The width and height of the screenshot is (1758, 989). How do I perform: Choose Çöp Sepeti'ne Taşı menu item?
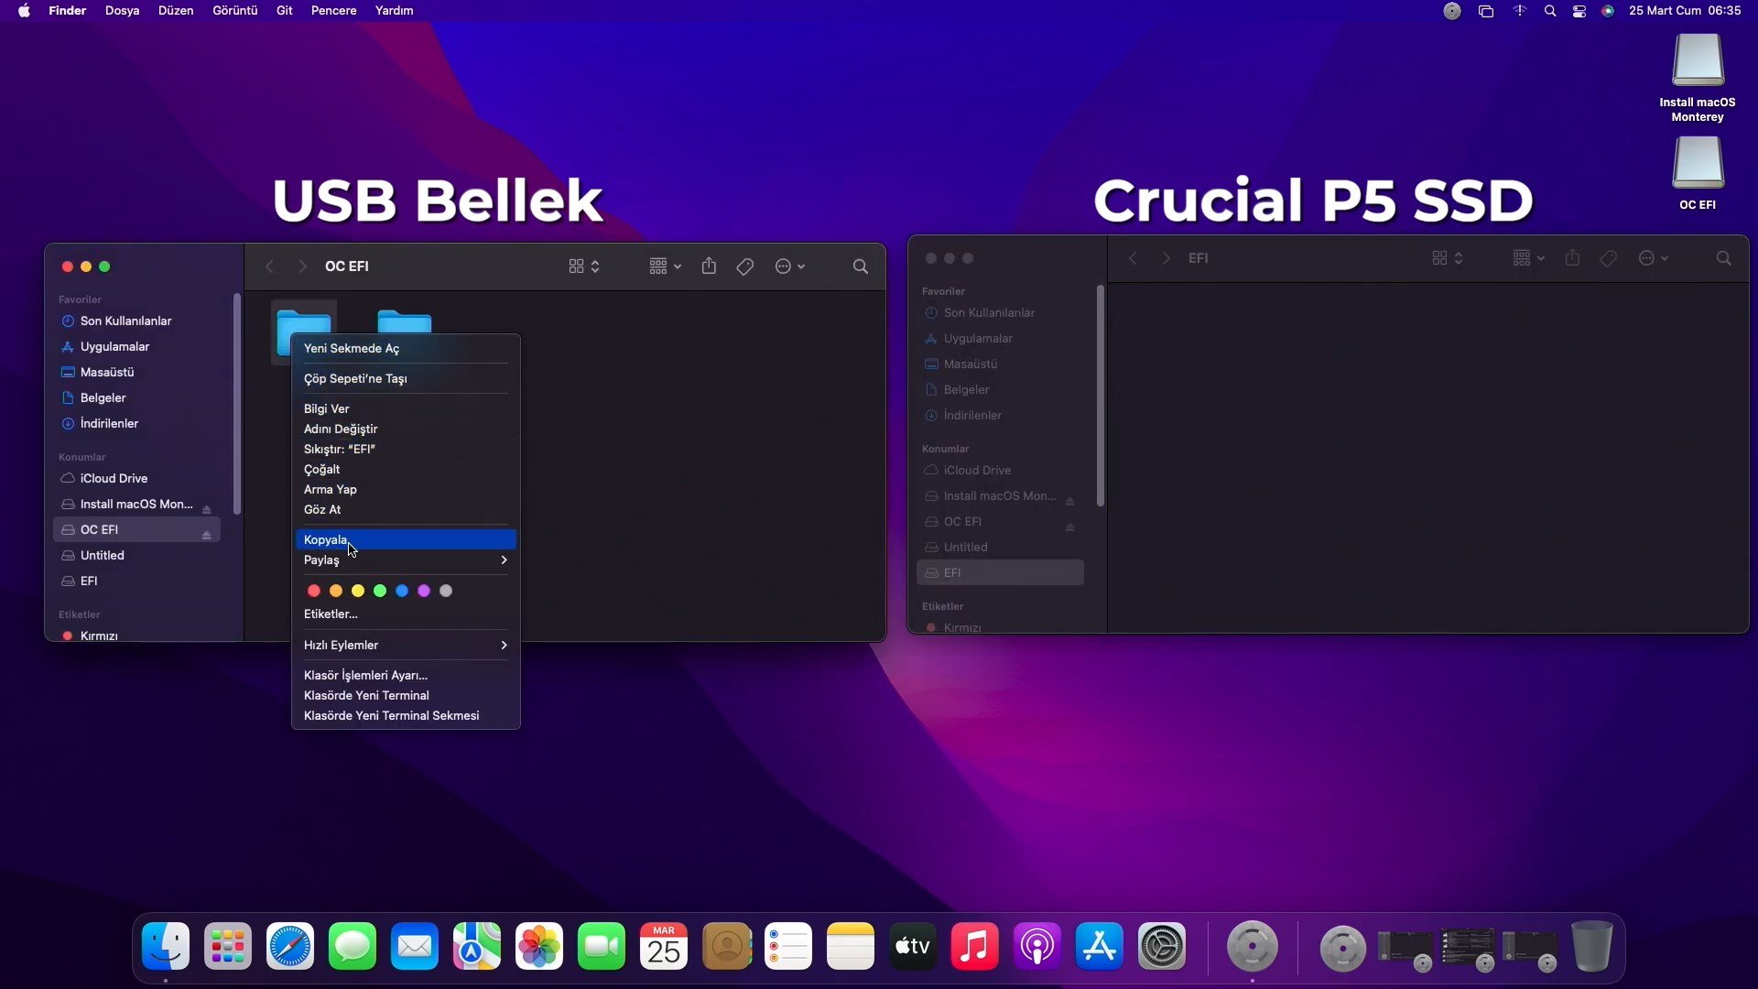(355, 378)
